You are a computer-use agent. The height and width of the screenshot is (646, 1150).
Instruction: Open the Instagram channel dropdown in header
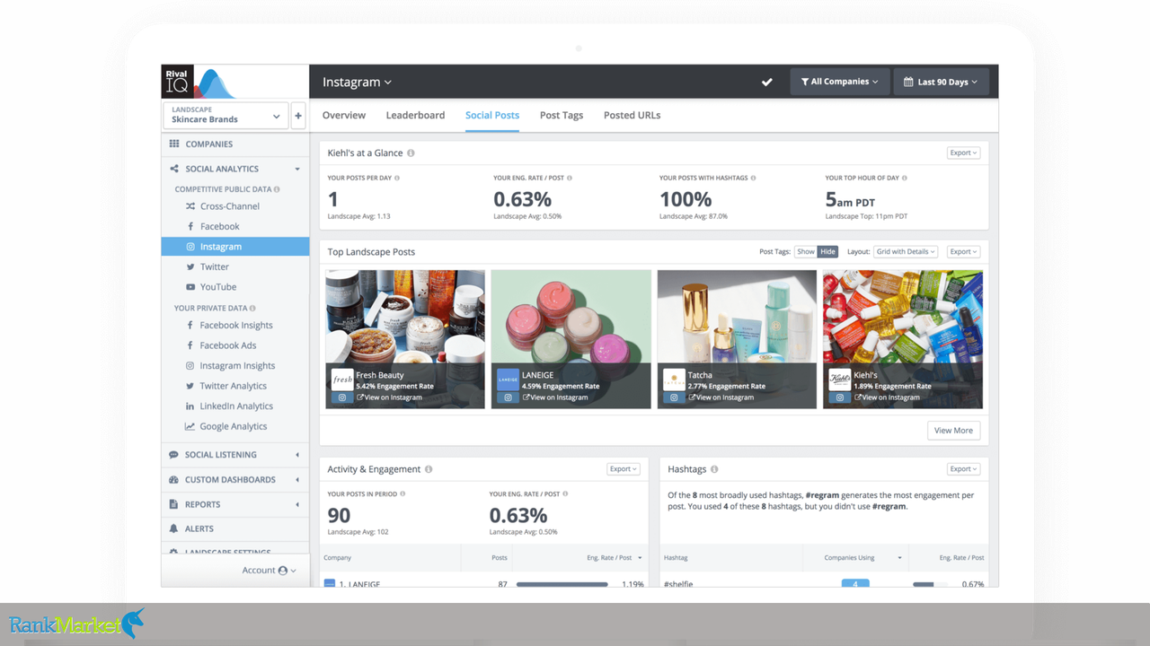[357, 82]
